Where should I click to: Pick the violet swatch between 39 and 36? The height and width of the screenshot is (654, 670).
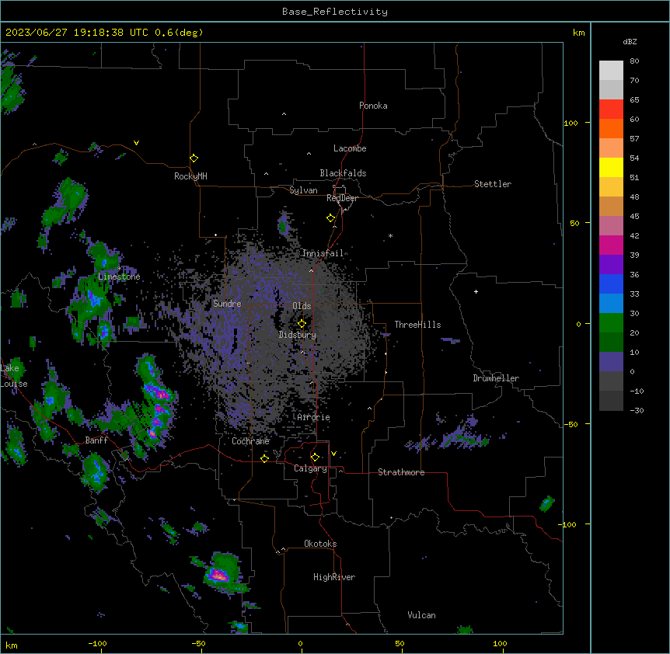[611, 265]
